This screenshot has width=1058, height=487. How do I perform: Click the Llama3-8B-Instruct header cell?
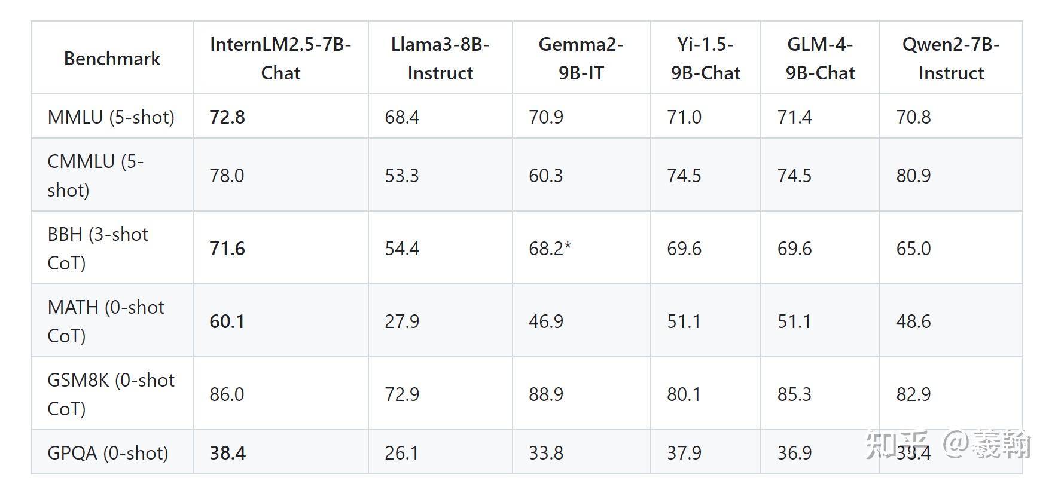(440, 59)
